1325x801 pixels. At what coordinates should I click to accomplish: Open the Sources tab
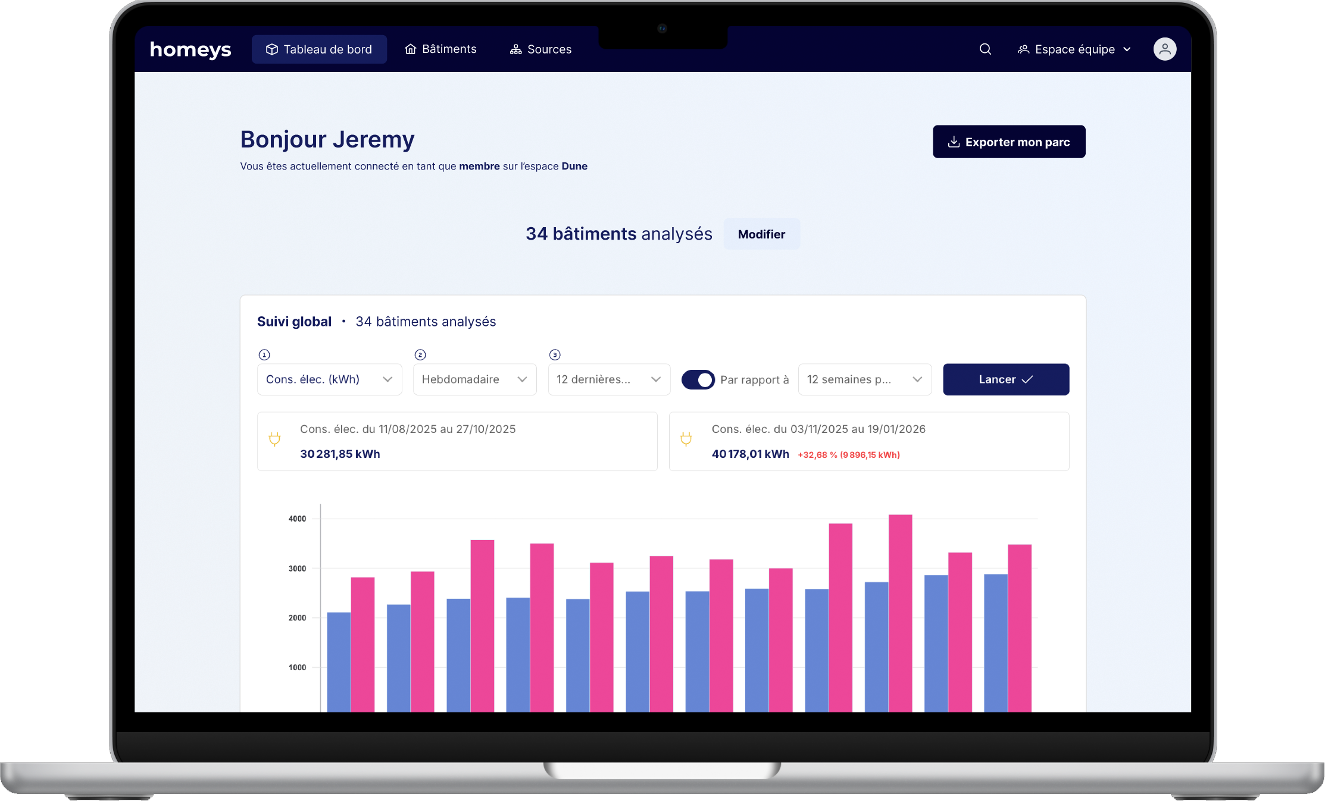click(x=540, y=49)
